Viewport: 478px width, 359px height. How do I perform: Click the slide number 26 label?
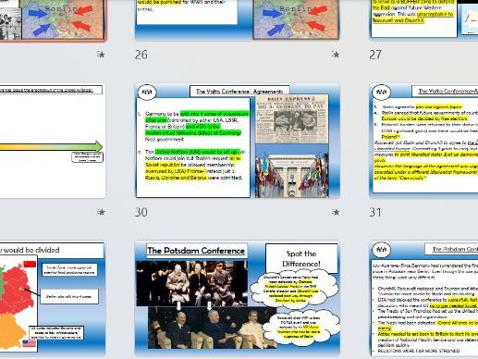point(141,55)
